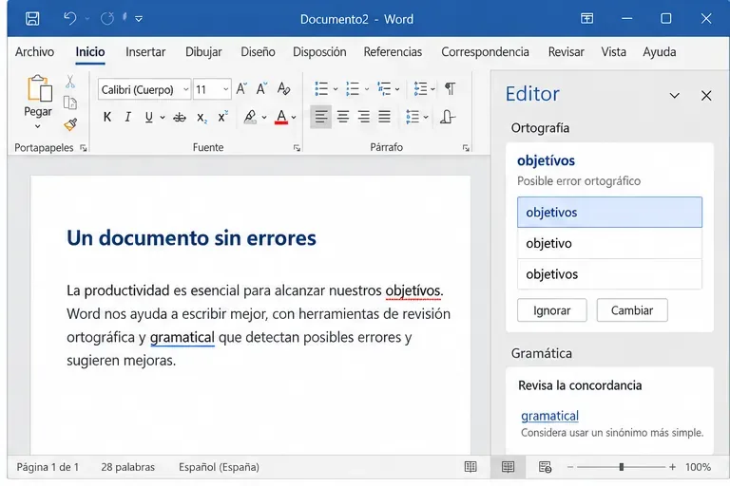
Task: Expand underline style dropdown arrow
Action: coord(163,118)
